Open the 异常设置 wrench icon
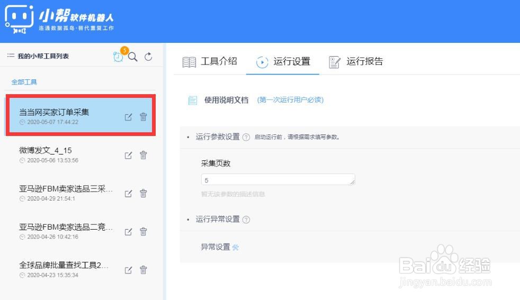 coord(236,247)
